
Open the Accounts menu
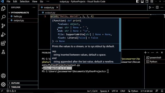click(3, 76)
